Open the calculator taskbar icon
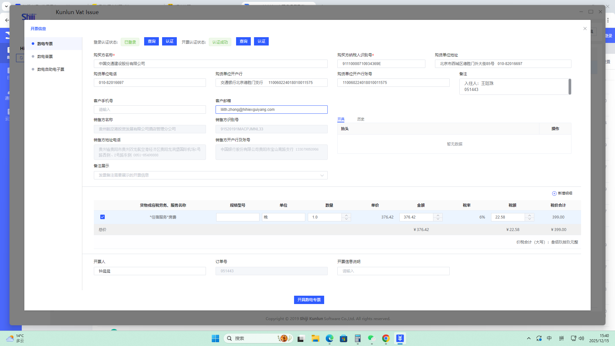This screenshot has height=346, width=615. pos(357,338)
